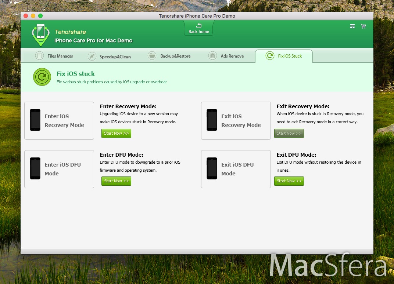Click the iPhone Care Pro for Mac Demo text
Viewport: 394px width, 284px height.
pyautogui.click(x=93, y=40)
